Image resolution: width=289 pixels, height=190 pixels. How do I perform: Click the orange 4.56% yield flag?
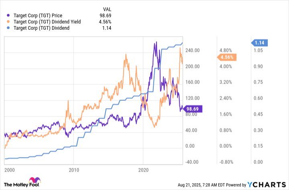[x=226, y=57]
